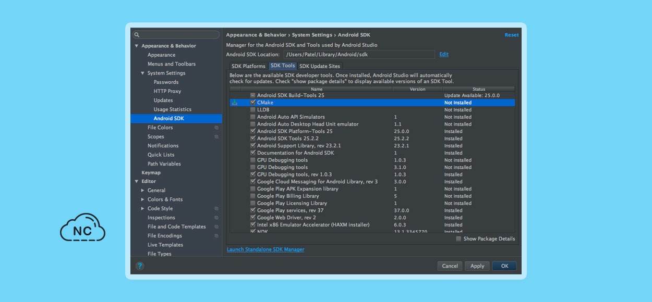The width and height of the screenshot is (652, 302).
Task: Uncheck the CMake checkbox
Action: 253,103
